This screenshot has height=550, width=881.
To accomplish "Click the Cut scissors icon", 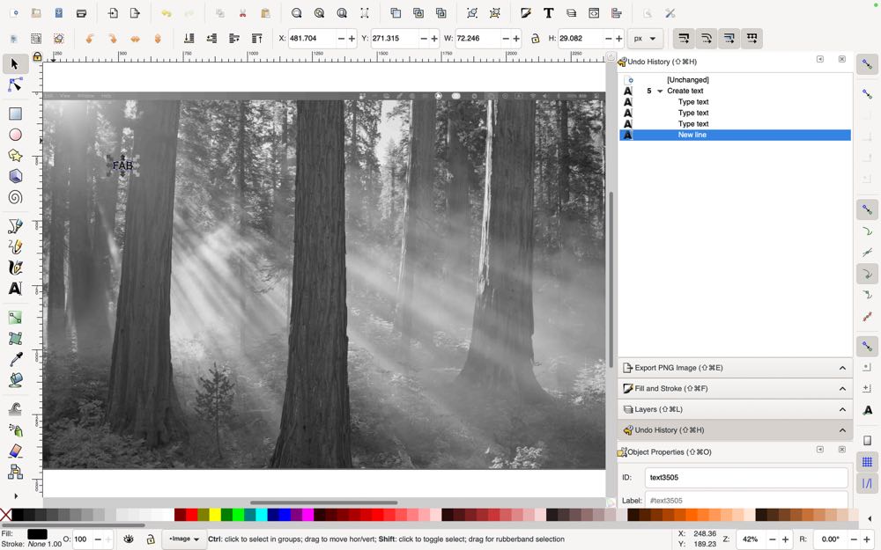I will pyautogui.click(x=243, y=13).
